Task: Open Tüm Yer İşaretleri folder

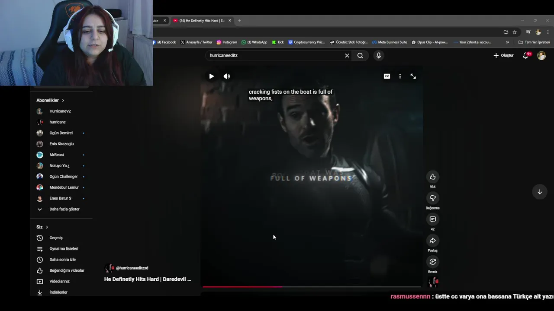Action: pos(534,42)
